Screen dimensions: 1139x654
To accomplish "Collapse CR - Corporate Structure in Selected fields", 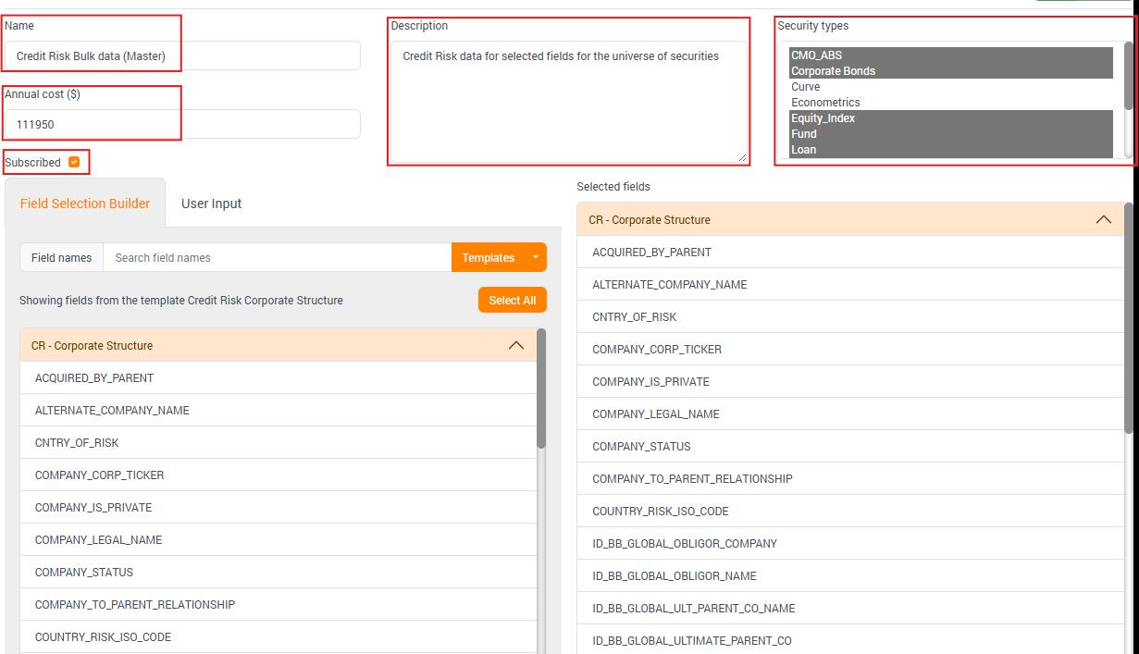I will click(x=1103, y=220).
